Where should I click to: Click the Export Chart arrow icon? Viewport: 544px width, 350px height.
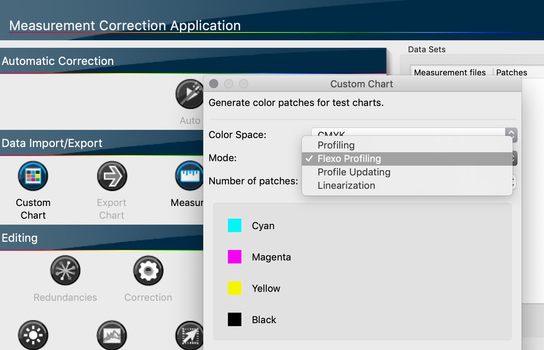coord(112,176)
